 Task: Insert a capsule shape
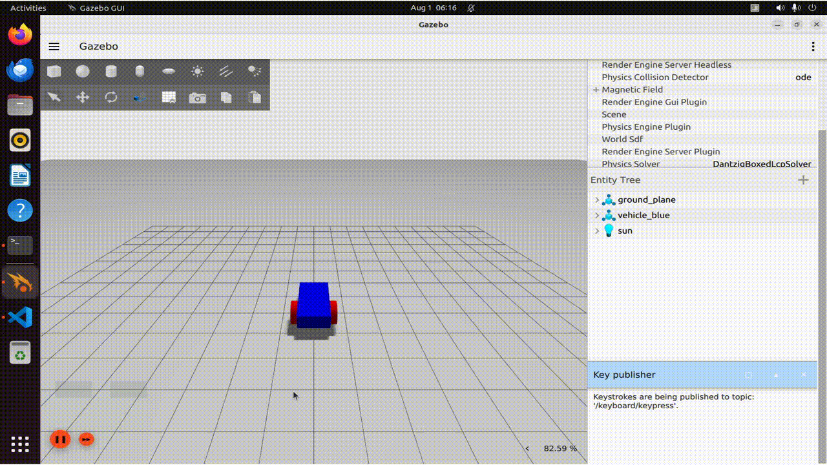point(140,71)
